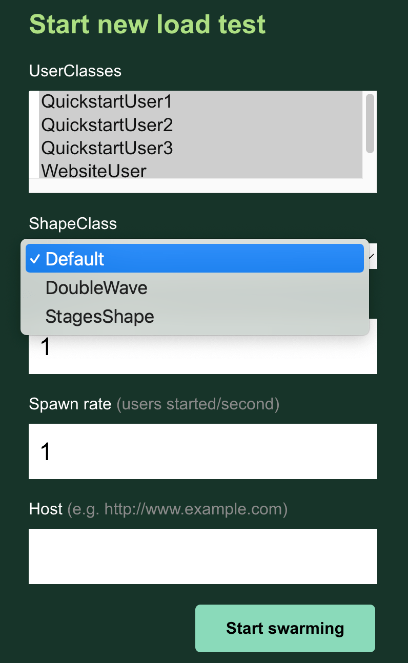Select QuickstartUser2 in UserClasses list
The height and width of the screenshot is (663, 408).
pyautogui.click(x=108, y=125)
